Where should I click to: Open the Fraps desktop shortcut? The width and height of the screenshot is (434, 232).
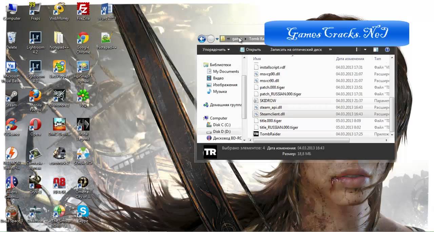click(35, 12)
